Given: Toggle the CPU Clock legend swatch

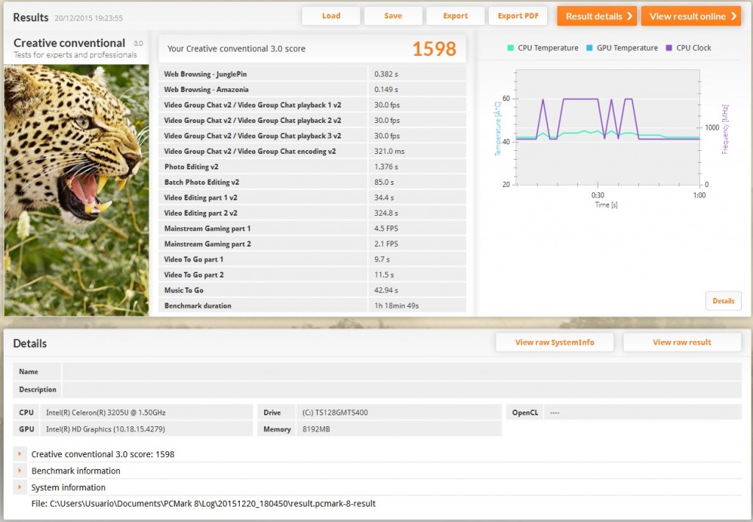Looking at the screenshot, I should coord(669,48).
